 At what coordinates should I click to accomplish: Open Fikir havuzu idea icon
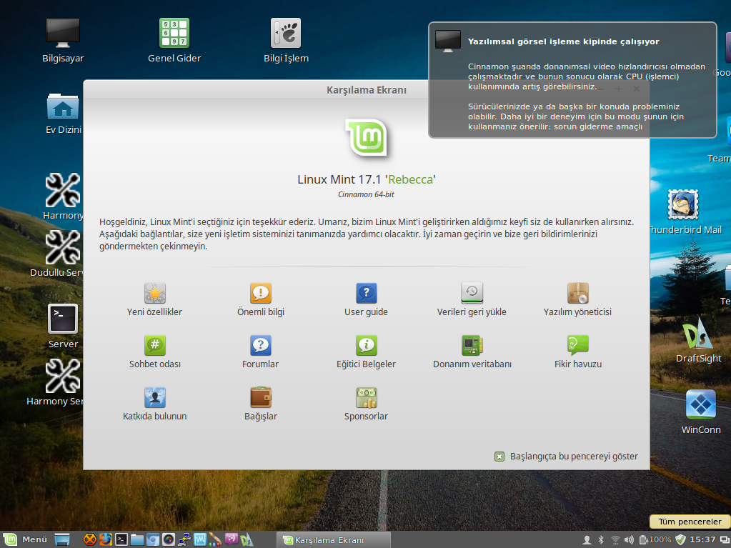(577, 345)
